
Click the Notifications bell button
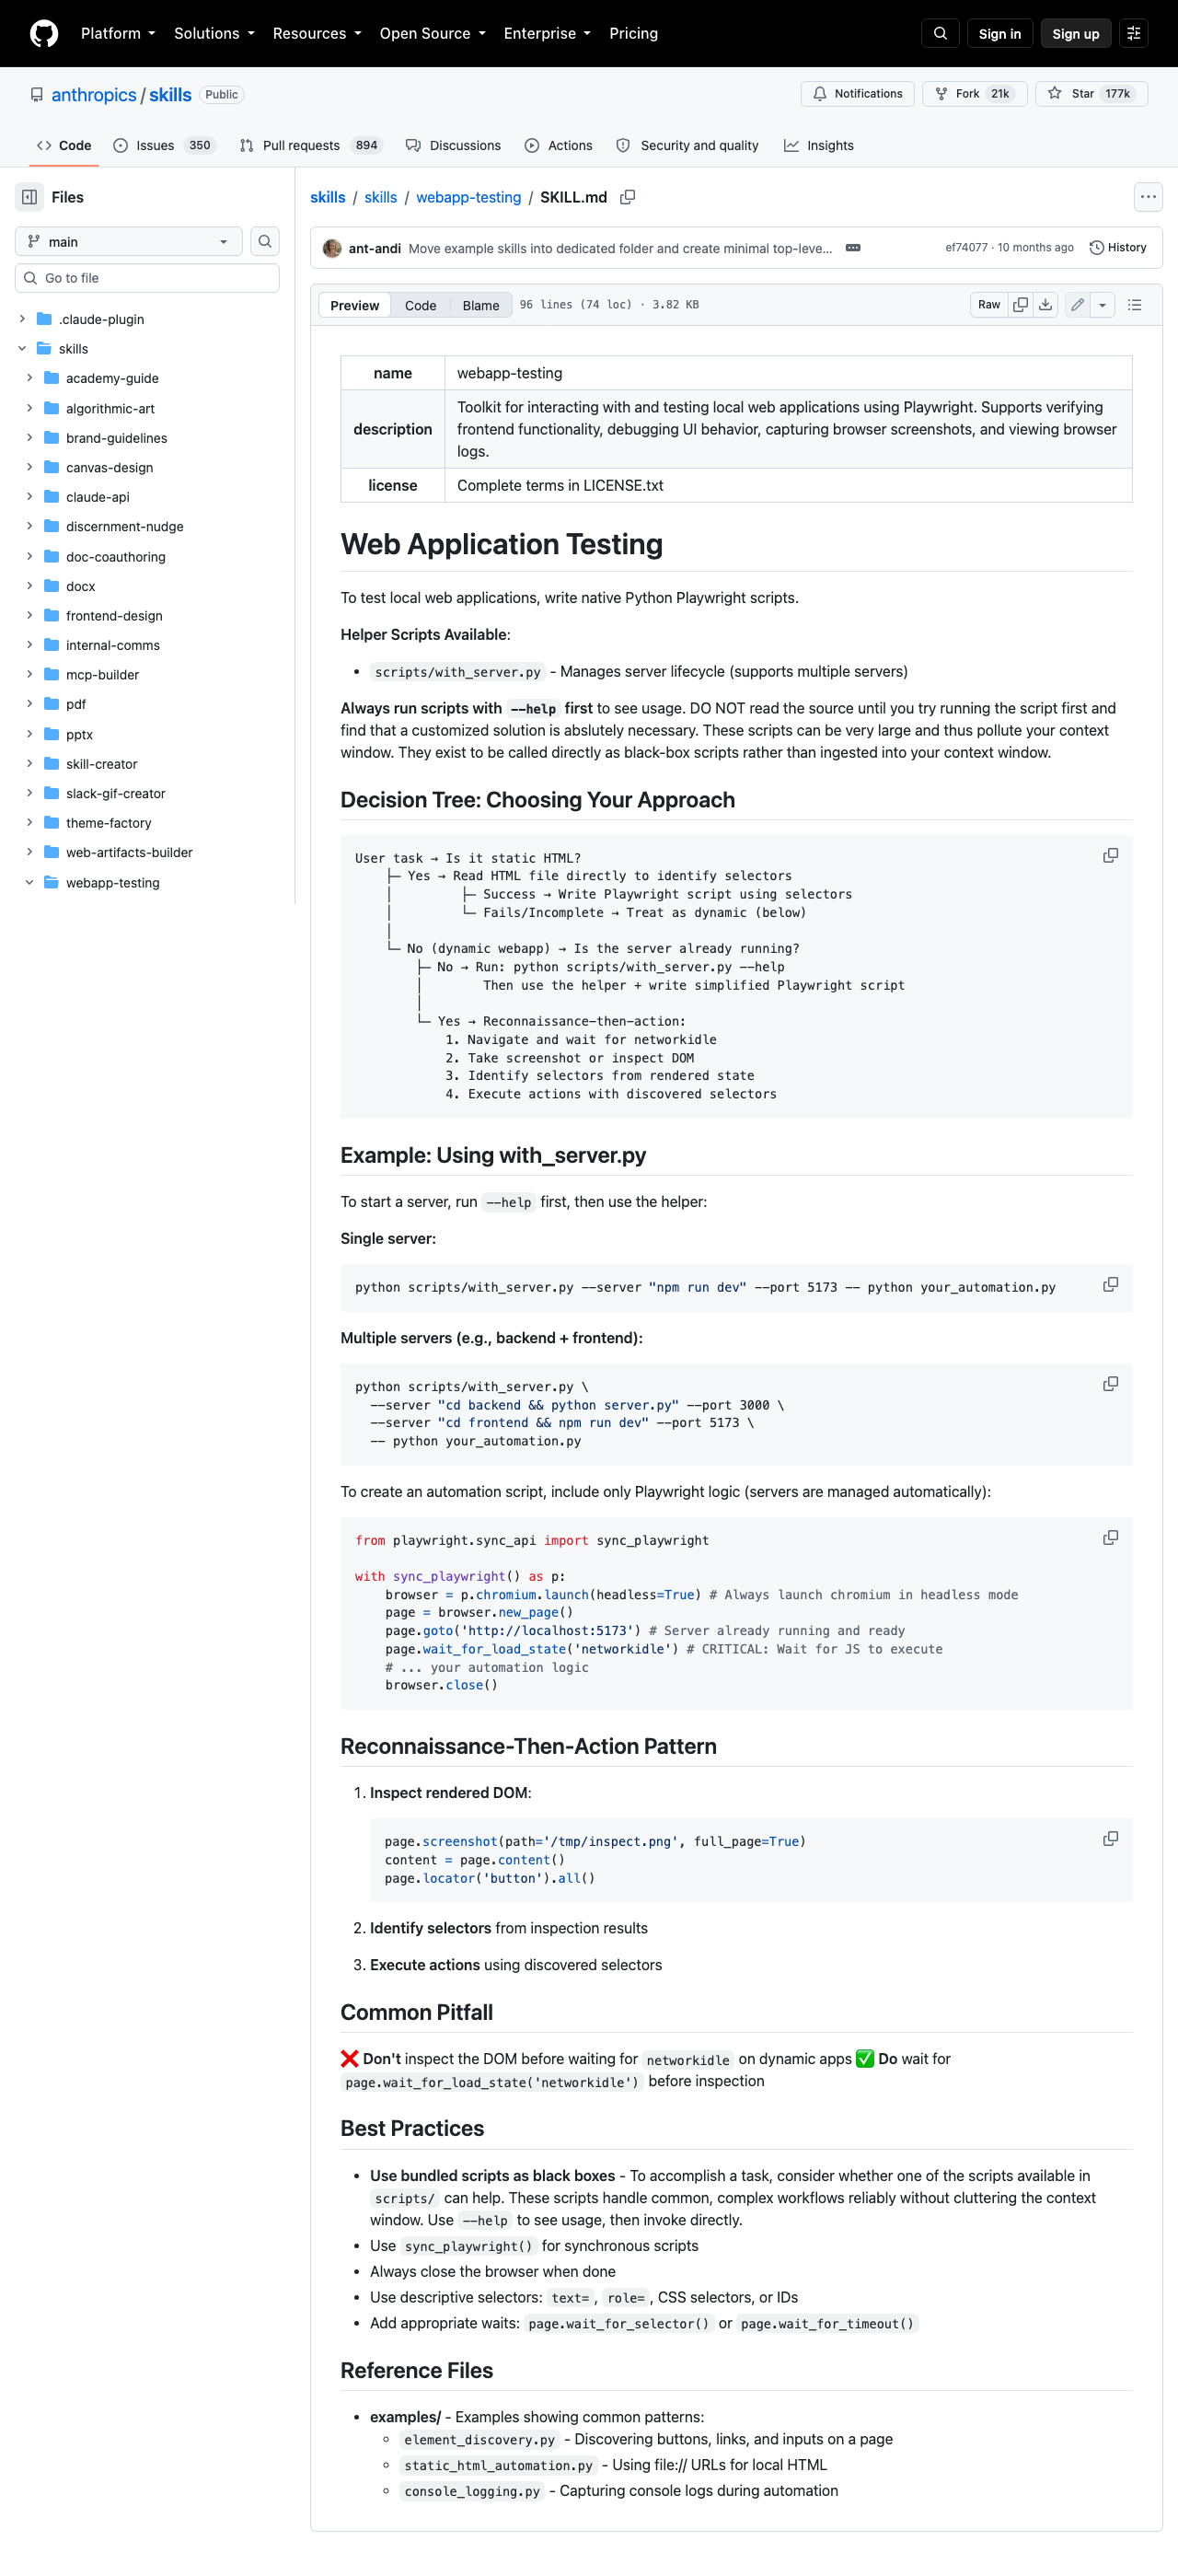click(x=857, y=94)
